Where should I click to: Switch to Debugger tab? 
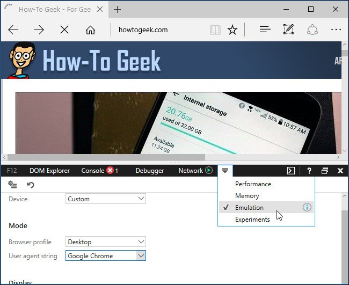coord(150,171)
